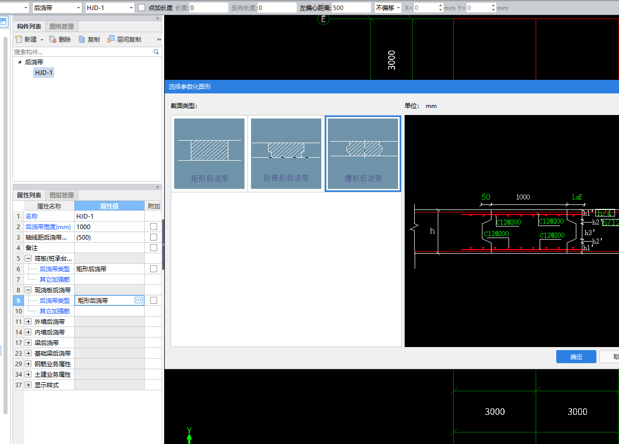This screenshot has width=619, height=444.
Task: Switch to the 图纸管理 tab
Action: (61, 27)
